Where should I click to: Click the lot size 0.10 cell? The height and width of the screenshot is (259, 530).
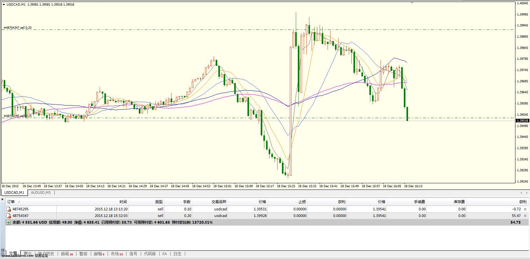[187, 209]
